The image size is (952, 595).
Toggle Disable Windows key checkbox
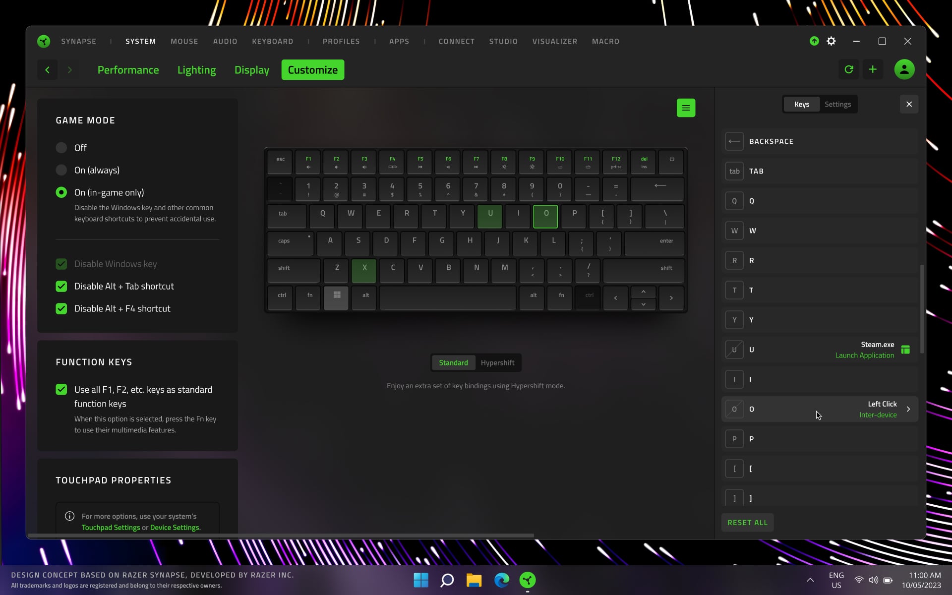[61, 264]
